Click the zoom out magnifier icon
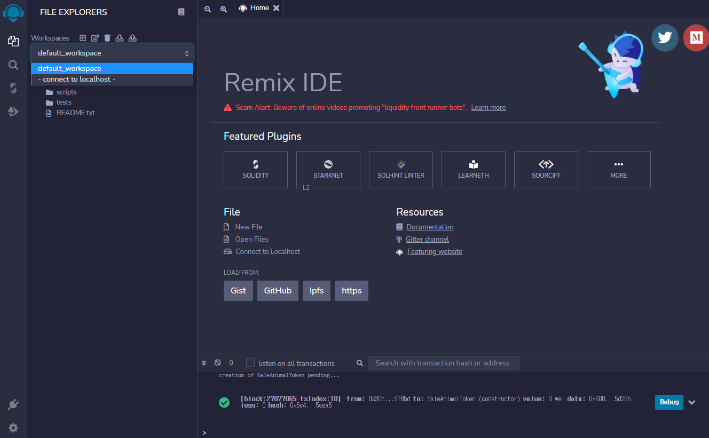The image size is (709, 438). pyautogui.click(x=208, y=9)
